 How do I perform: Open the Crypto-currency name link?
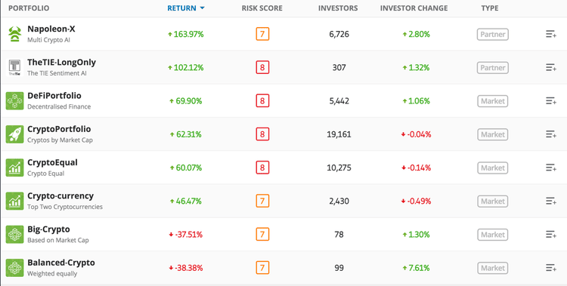[60, 195]
